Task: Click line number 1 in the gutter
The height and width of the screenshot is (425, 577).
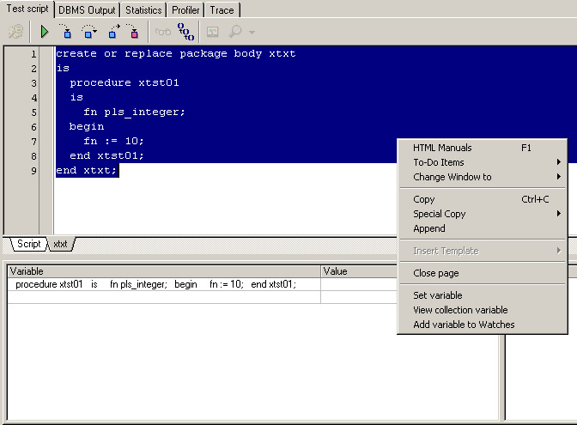Action: (x=33, y=54)
